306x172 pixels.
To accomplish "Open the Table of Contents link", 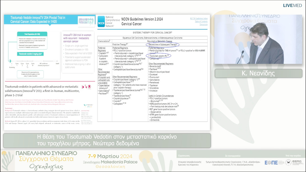I will click(x=201, y=21).
